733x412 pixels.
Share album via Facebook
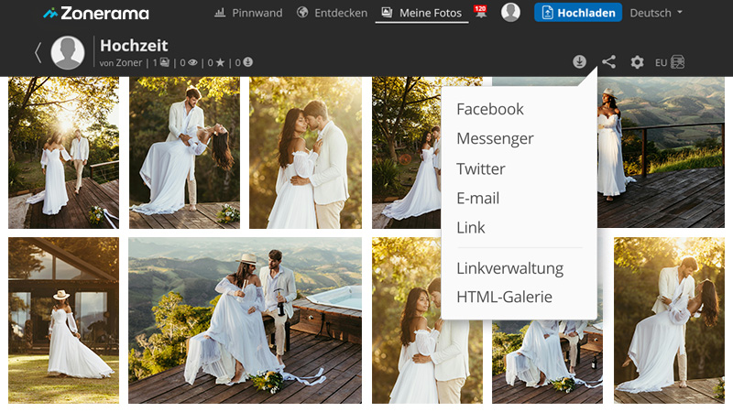[x=490, y=109]
